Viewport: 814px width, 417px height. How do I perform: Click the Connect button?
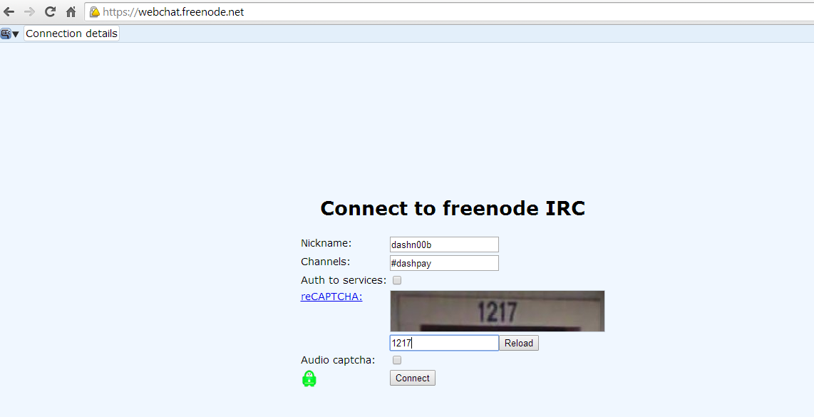point(413,378)
